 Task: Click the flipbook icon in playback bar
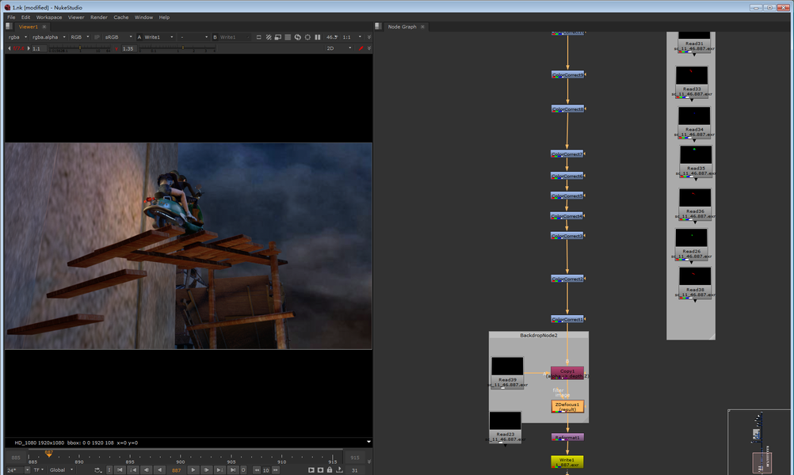(x=311, y=470)
